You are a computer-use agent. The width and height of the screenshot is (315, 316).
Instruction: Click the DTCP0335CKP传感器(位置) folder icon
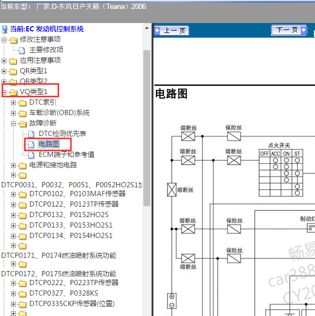[x=22, y=304]
